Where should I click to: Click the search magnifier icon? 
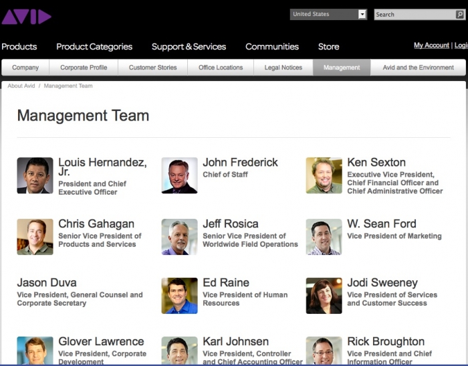point(460,14)
